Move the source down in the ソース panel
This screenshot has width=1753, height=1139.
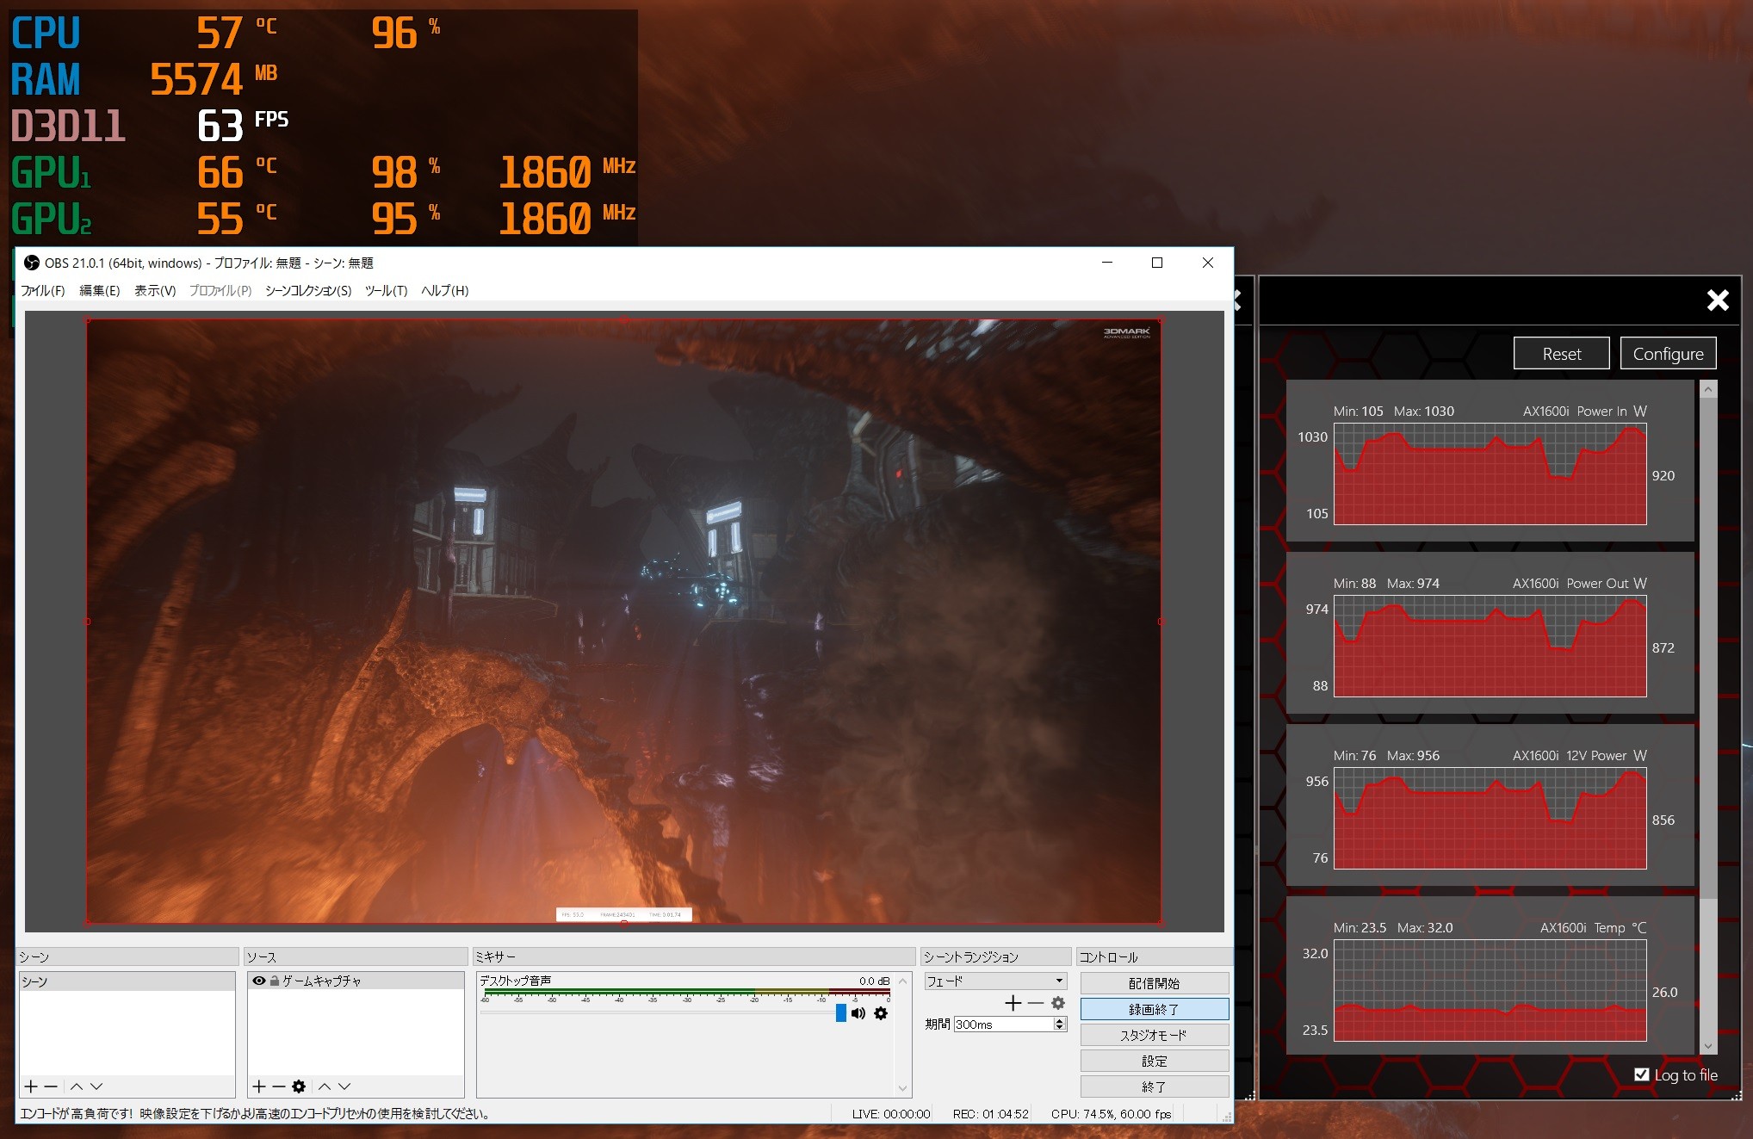344,1086
